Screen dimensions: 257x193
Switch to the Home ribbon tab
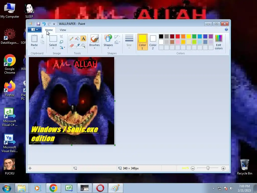click(49, 30)
